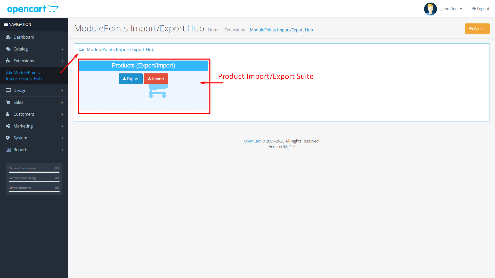Click the Customers person icon
The image size is (495, 278).
[x=7, y=114]
